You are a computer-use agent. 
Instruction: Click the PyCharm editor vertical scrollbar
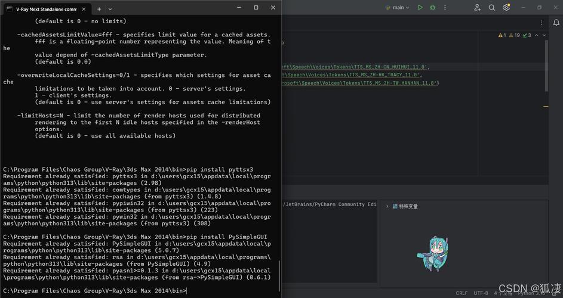point(546,66)
